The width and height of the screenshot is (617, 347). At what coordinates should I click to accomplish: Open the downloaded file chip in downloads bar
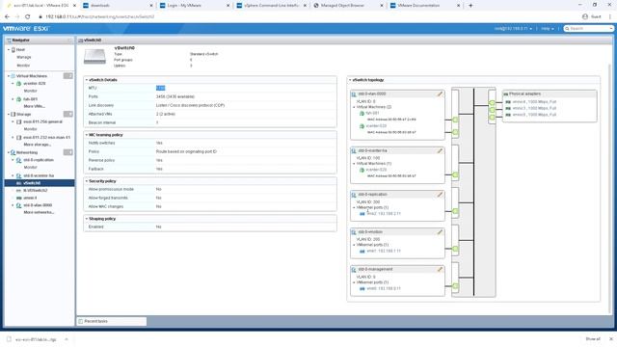click(37, 339)
